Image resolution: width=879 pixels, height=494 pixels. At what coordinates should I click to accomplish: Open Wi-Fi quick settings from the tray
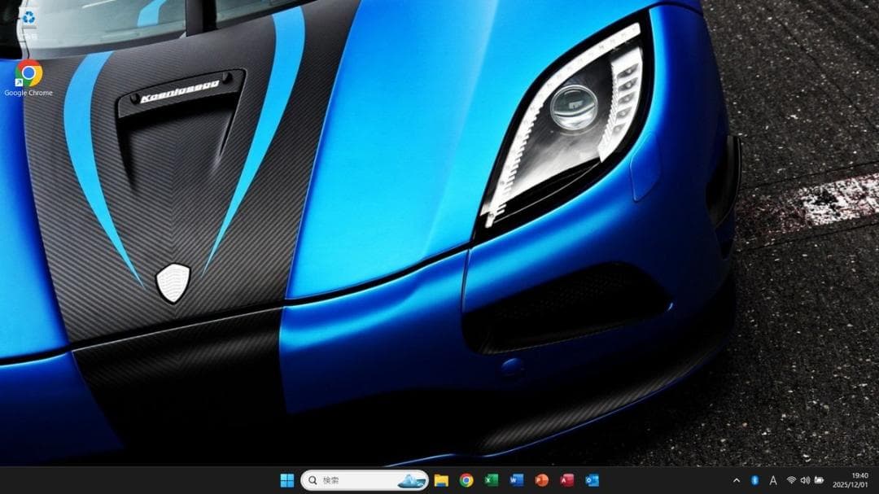tap(790, 479)
